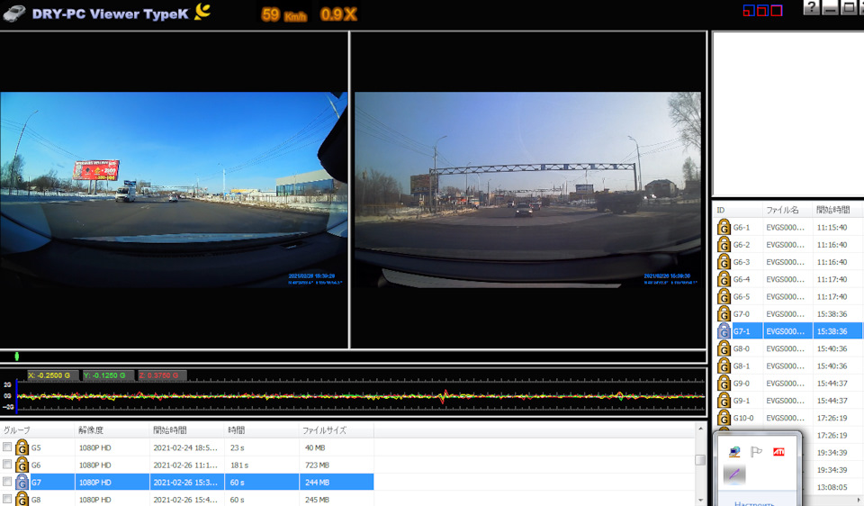Screen dimensions: 864x506
Task: Tick the checkbox for group G7
Action: click(x=7, y=481)
